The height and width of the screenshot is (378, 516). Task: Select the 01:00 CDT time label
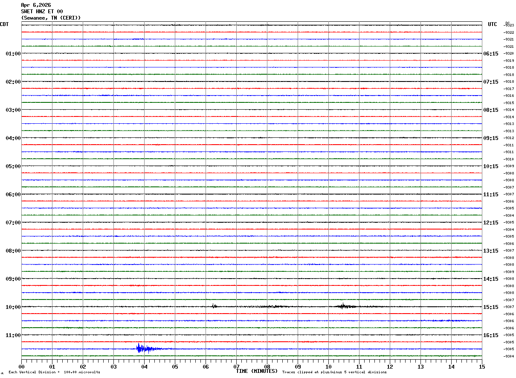pos(13,54)
